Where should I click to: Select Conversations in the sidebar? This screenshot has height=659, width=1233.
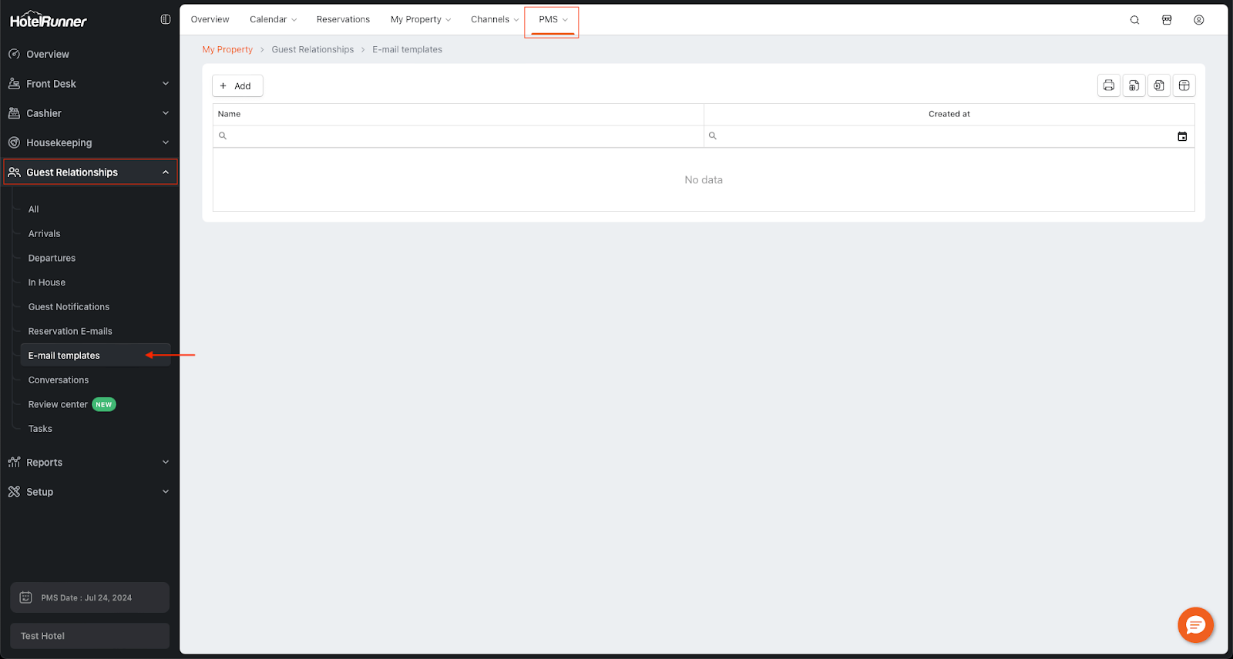click(x=59, y=380)
